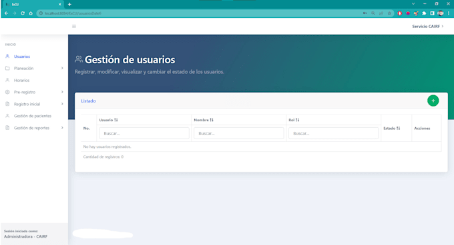Click the red Opera-style extension icon

pyautogui.click(x=400, y=13)
